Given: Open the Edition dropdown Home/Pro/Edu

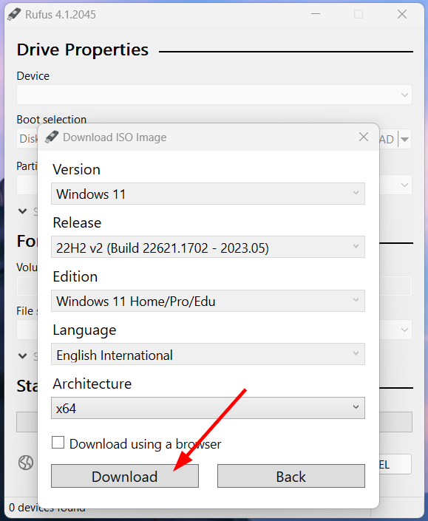Looking at the screenshot, I should (x=208, y=301).
